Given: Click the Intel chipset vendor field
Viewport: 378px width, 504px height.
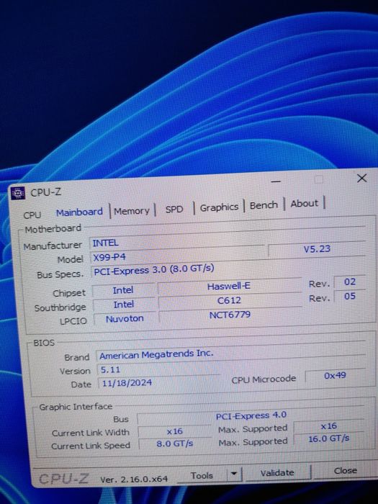Looking at the screenshot, I should pos(123,290).
